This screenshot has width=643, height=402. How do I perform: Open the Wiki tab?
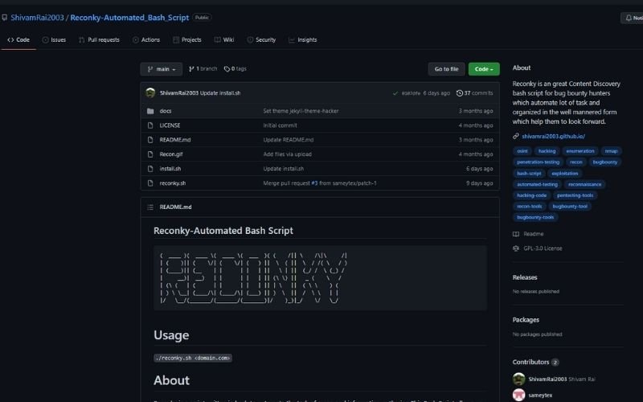click(x=224, y=39)
